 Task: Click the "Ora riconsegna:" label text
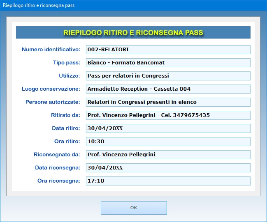point(58,181)
